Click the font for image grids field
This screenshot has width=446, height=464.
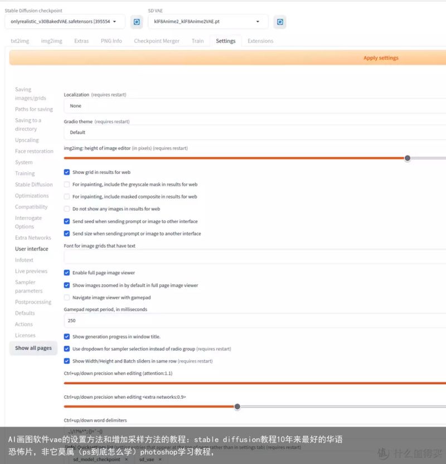[255, 257]
